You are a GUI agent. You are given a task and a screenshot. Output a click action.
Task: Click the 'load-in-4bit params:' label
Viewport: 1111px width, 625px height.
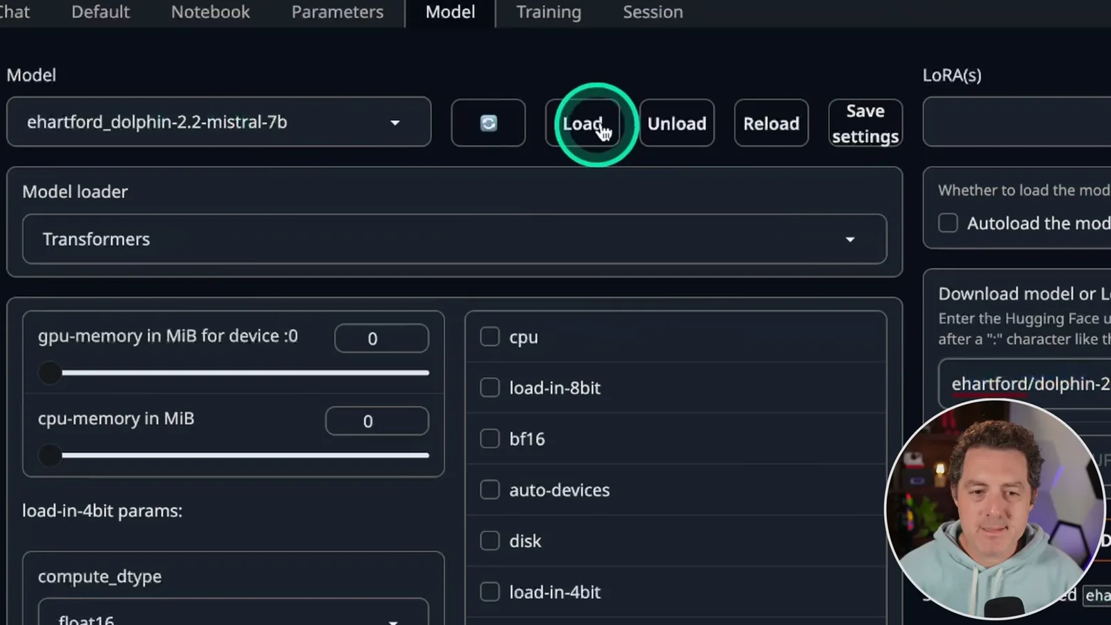(102, 510)
